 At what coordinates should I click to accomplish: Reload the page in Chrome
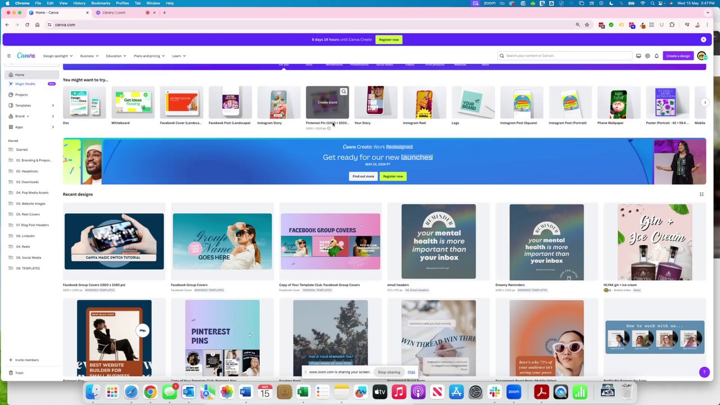tap(27, 25)
